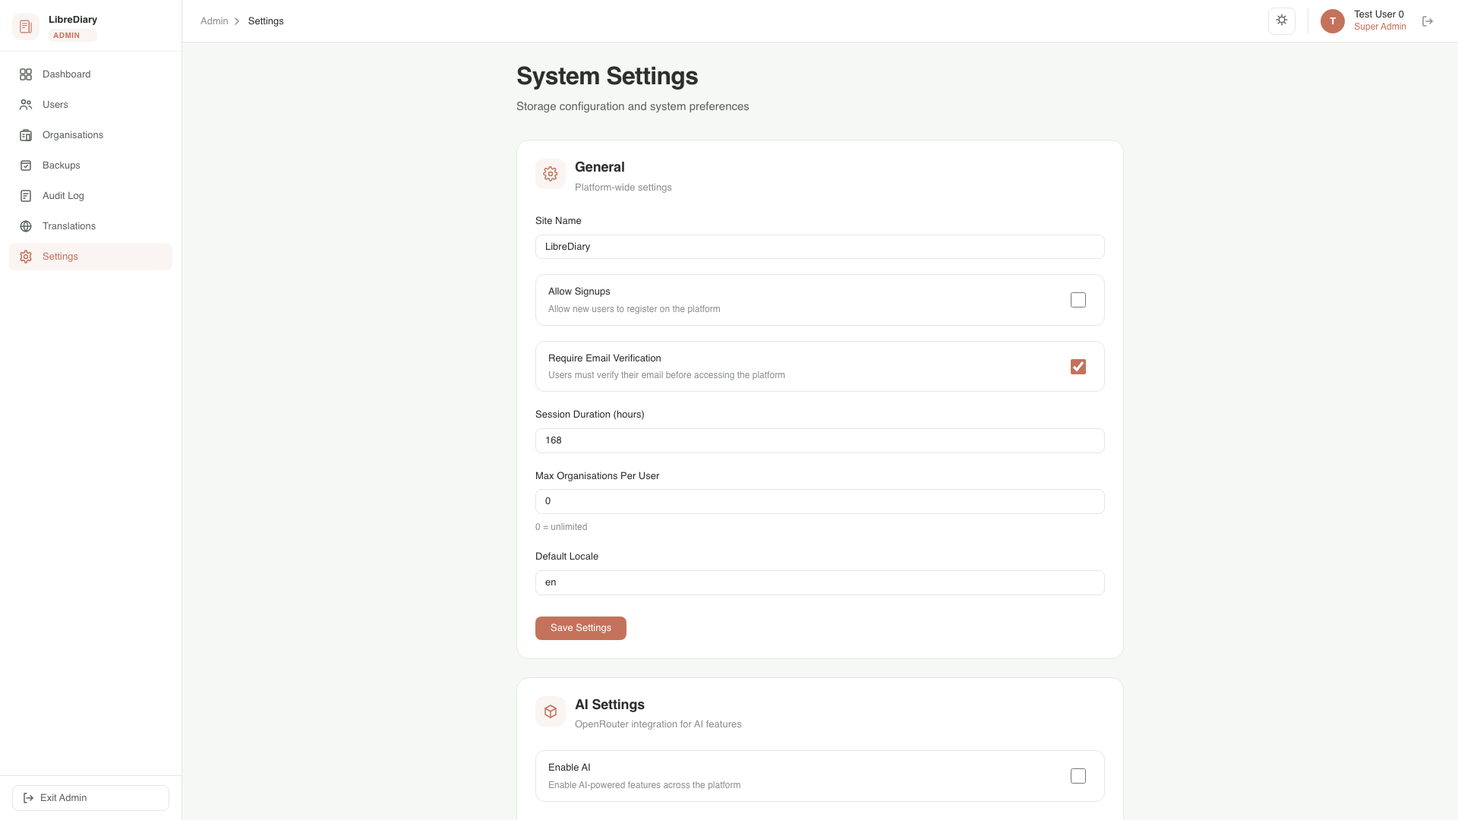Select Settings in the sidebar navigation
Screen dimensions: 1458x820
pos(60,256)
